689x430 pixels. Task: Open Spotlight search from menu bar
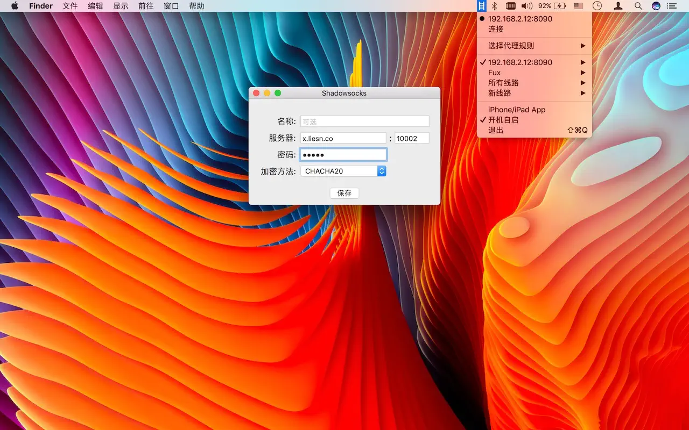[x=638, y=6]
